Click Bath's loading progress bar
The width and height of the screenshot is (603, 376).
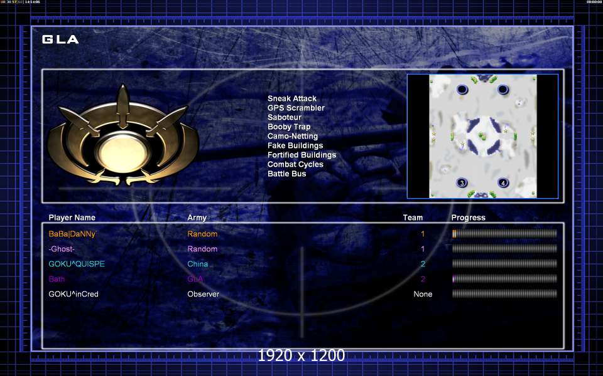(504, 278)
